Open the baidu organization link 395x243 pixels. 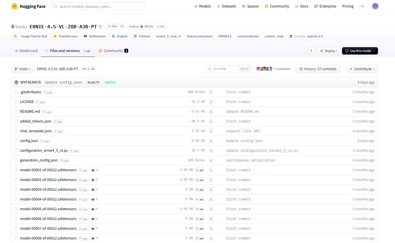coord(21,27)
